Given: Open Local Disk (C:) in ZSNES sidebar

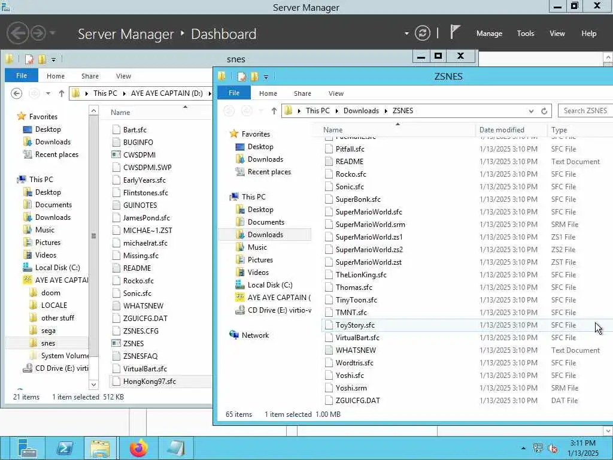Looking at the screenshot, I should point(270,285).
